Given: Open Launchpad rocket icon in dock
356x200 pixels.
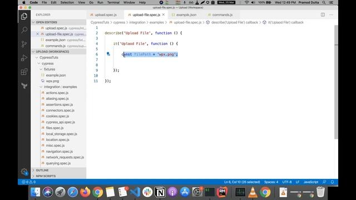Looking at the screenshot, I should pyautogui.click(x=60, y=192).
